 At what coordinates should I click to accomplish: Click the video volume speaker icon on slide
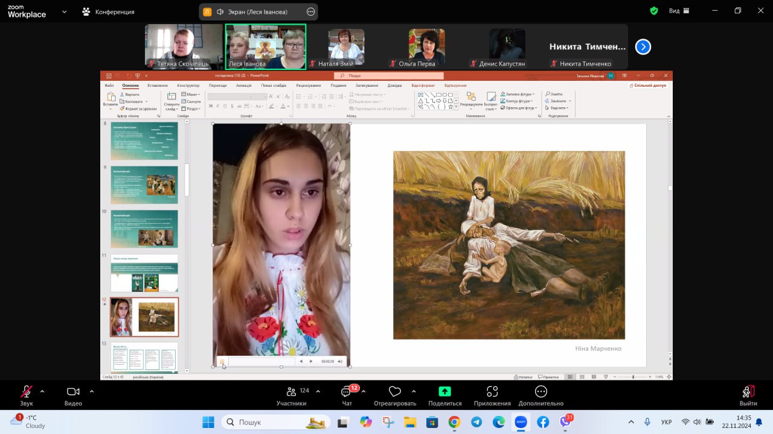click(340, 362)
